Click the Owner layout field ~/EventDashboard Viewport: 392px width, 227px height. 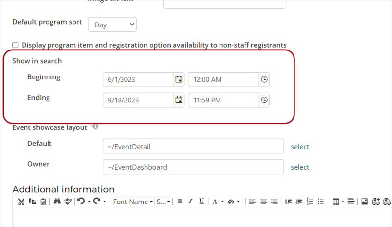193,167
